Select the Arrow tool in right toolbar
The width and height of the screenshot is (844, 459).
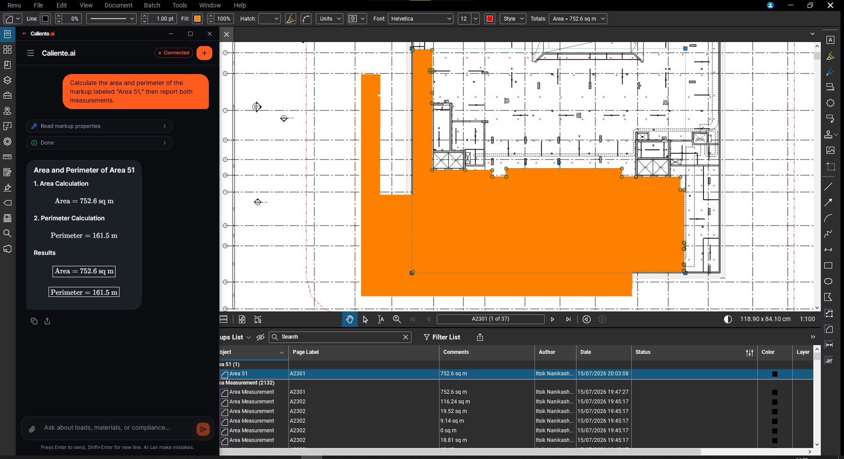tap(828, 202)
